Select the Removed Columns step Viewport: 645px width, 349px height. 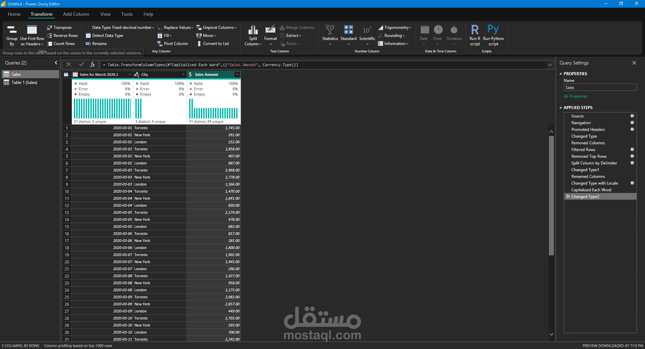(x=600, y=143)
